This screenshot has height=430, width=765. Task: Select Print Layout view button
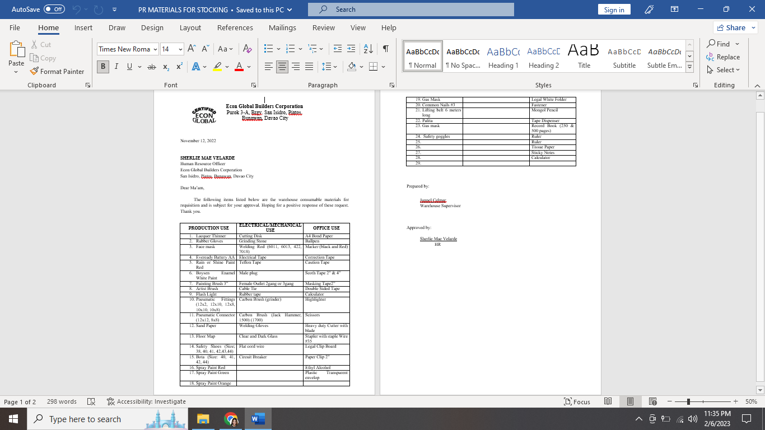click(x=630, y=402)
